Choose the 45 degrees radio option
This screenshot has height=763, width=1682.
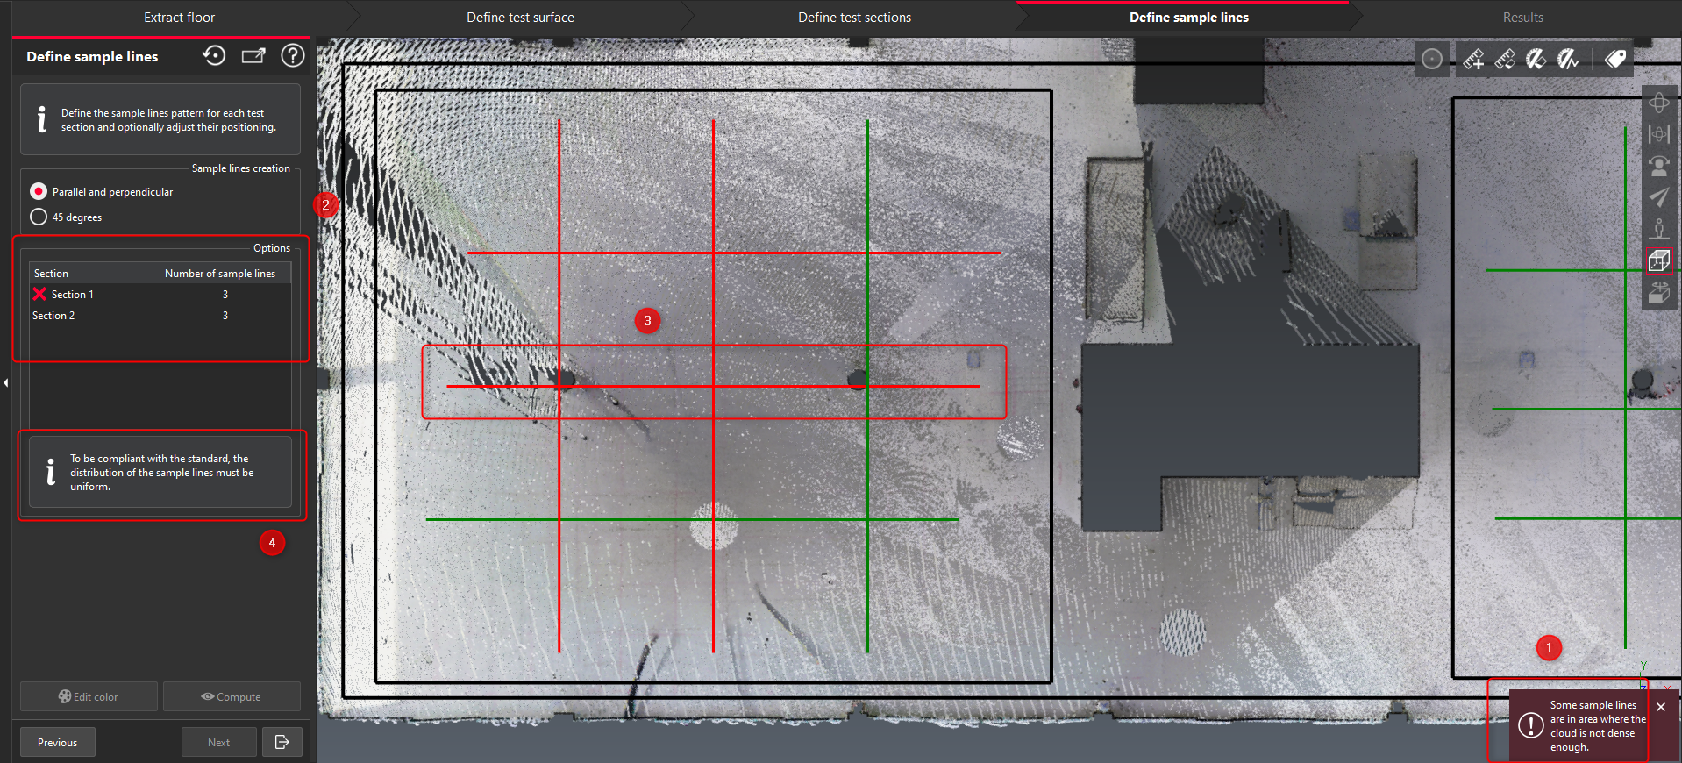point(39,217)
